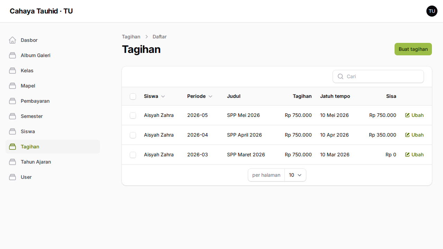The width and height of the screenshot is (443, 249).
Task: Sort by the Siswa column chevron
Action: pos(163,96)
